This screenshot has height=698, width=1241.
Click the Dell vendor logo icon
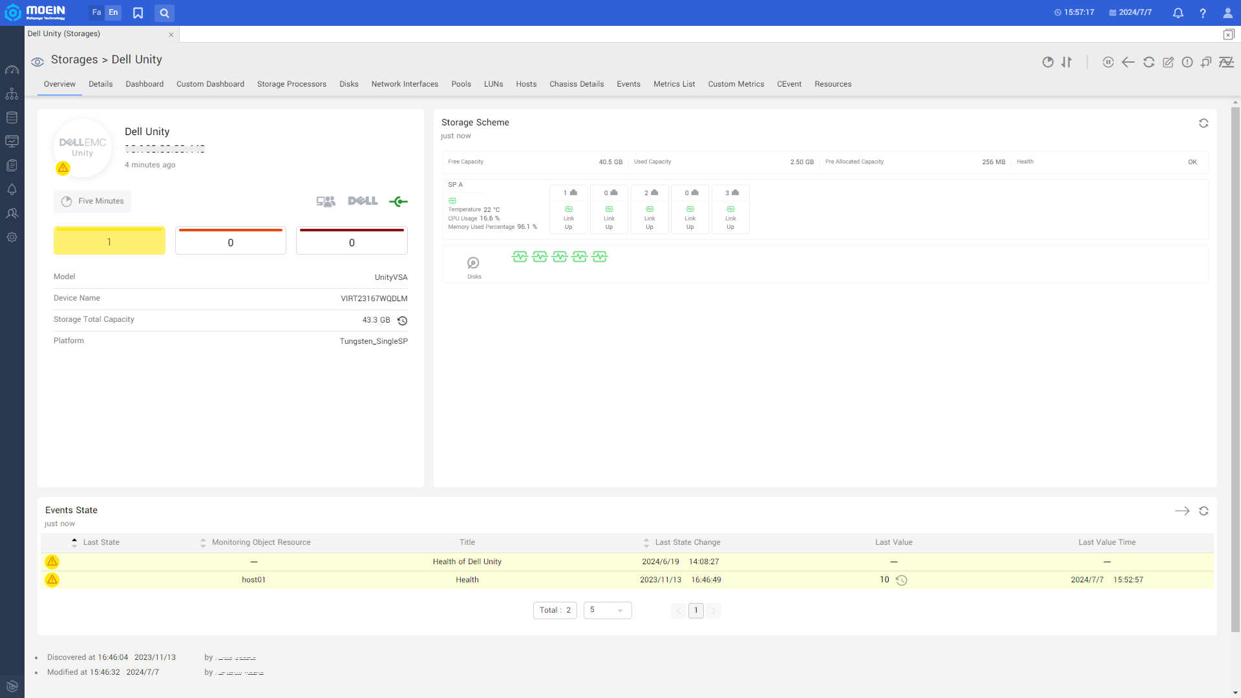[363, 201]
